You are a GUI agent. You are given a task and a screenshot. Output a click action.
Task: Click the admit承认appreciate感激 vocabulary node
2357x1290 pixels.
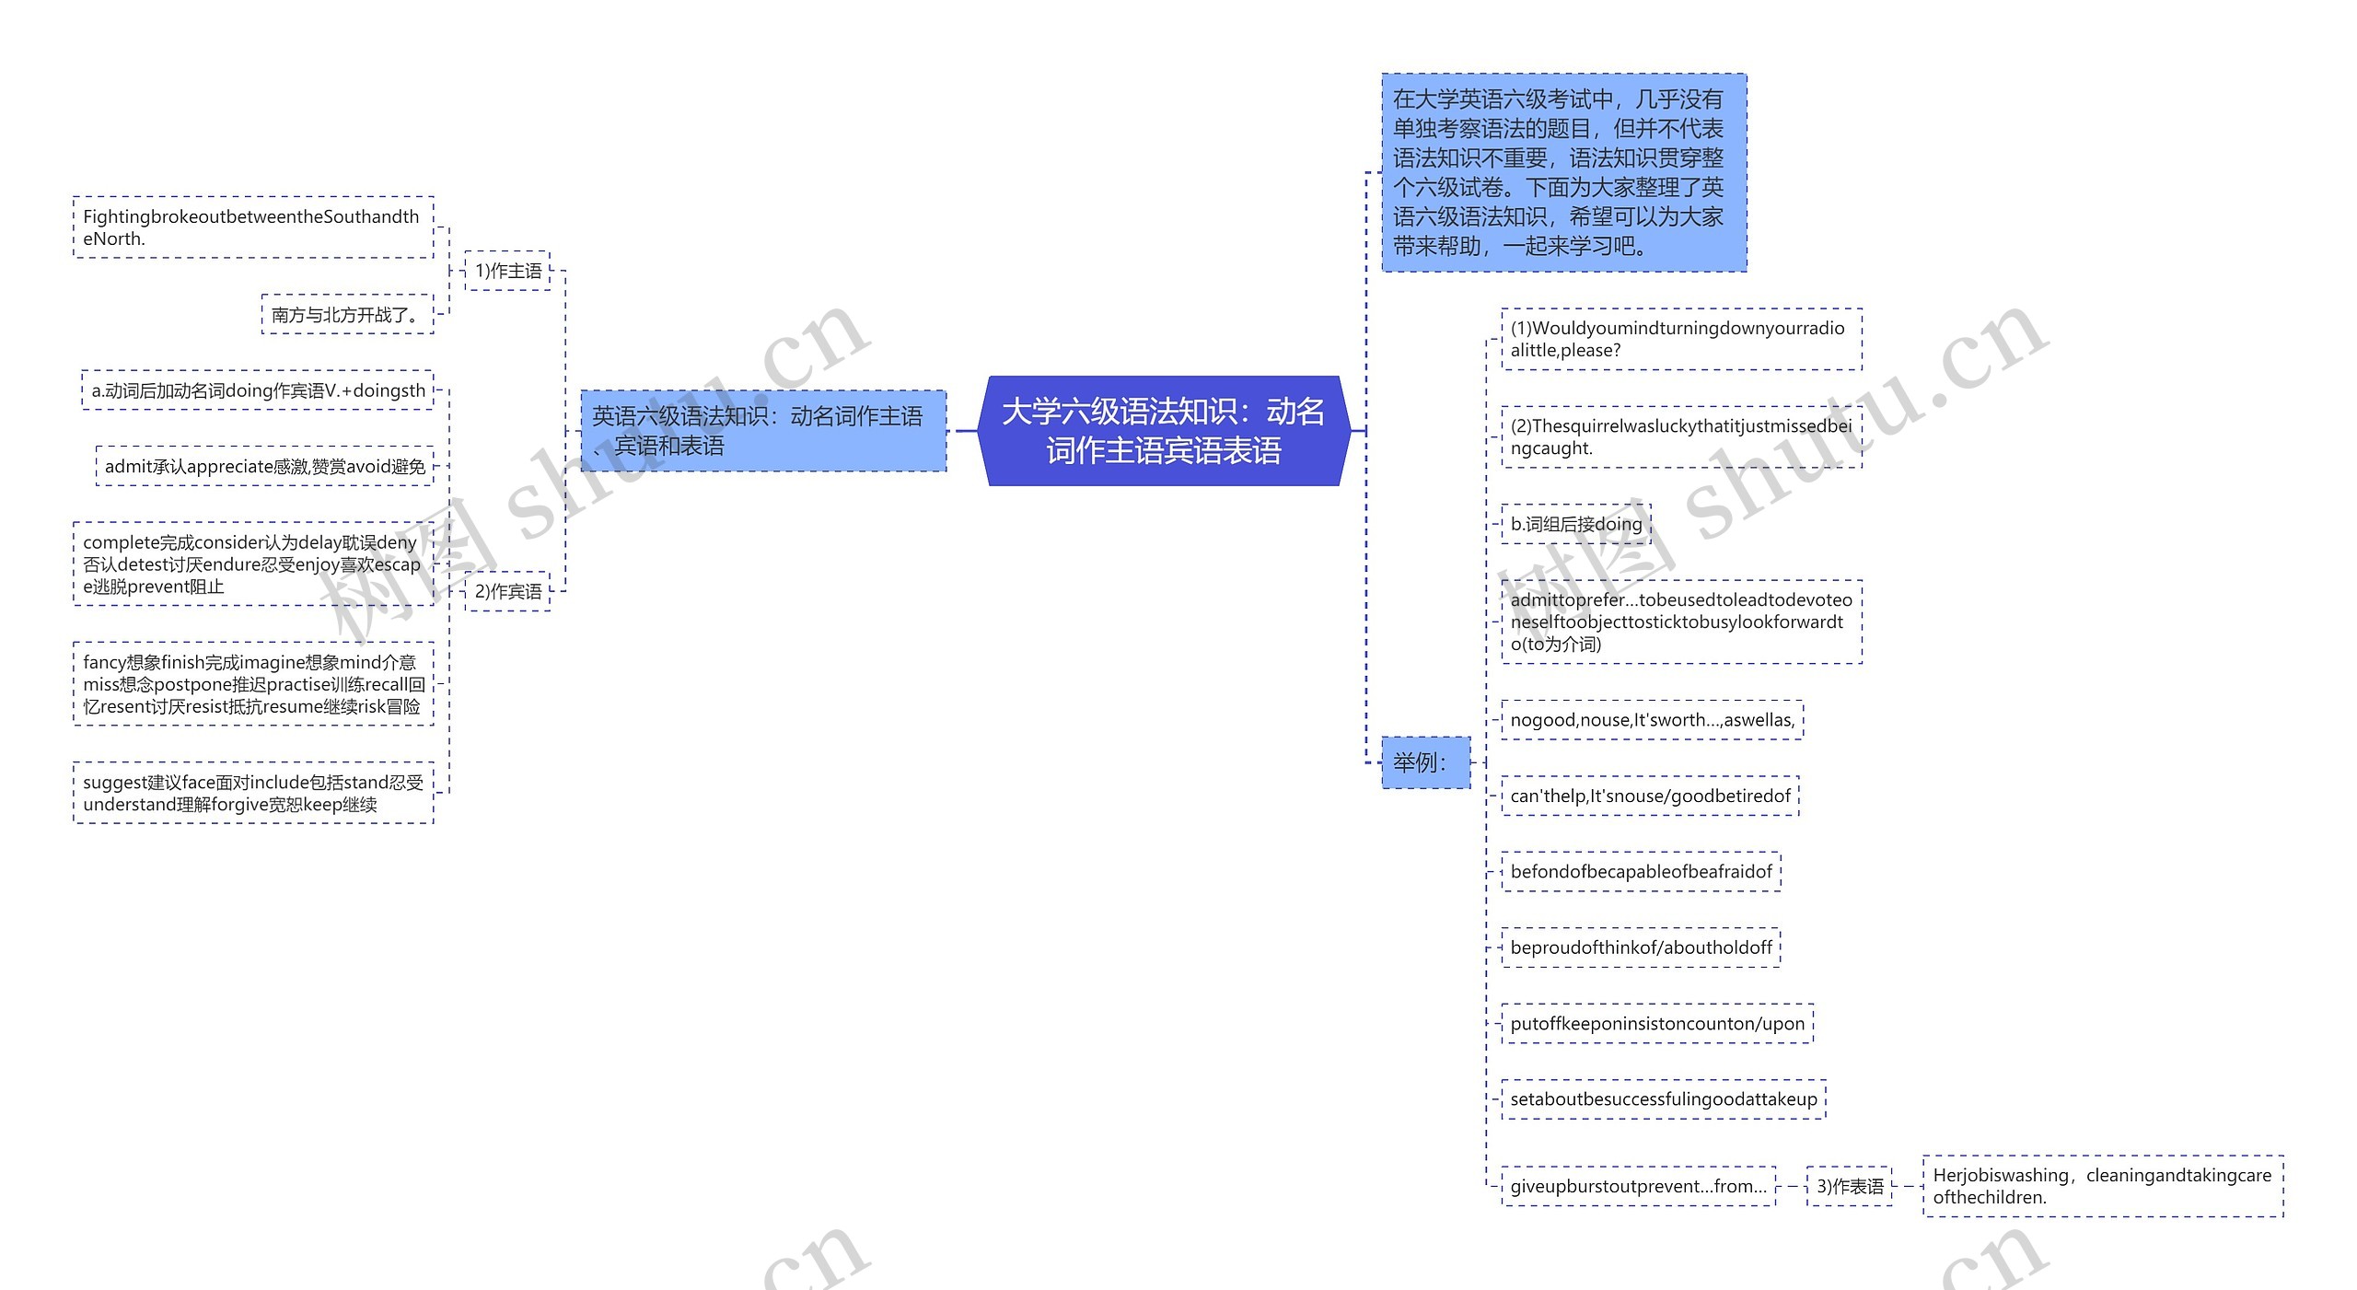point(264,466)
